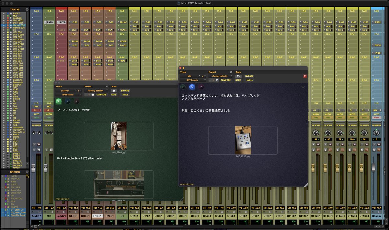Select the green S page button in LeadVox plugin
Image resolution: width=389 pixels, height=230 pixels.
(58, 101)
